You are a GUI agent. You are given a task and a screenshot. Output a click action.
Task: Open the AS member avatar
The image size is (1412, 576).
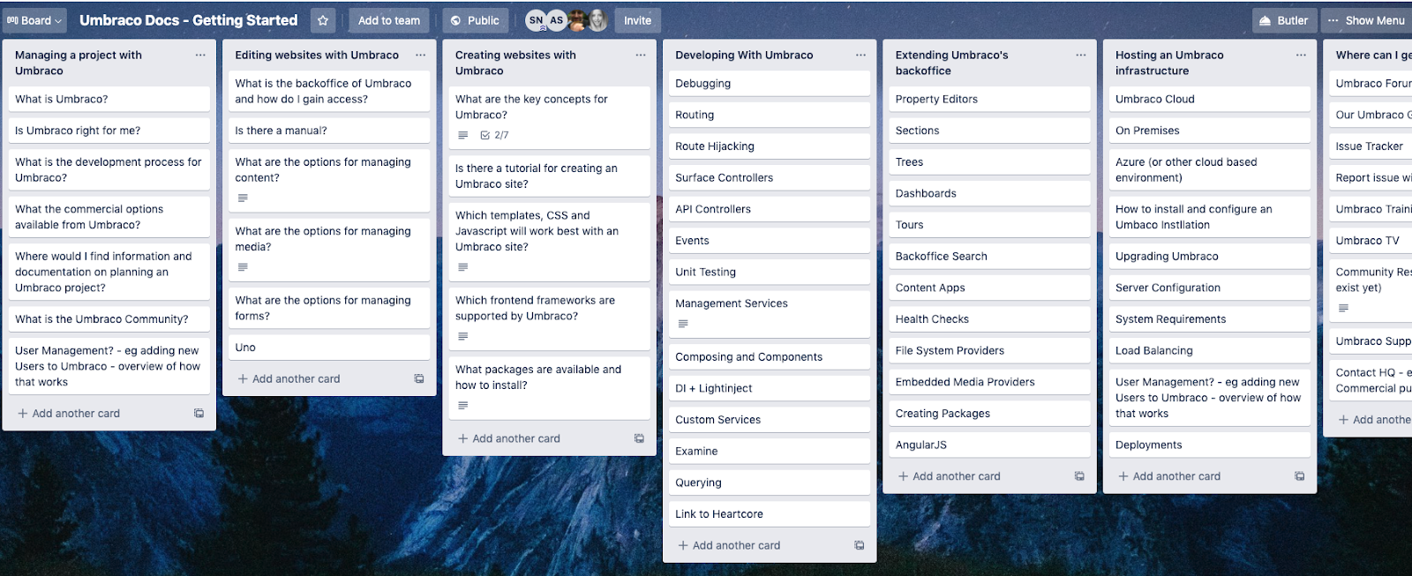click(x=556, y=20)
